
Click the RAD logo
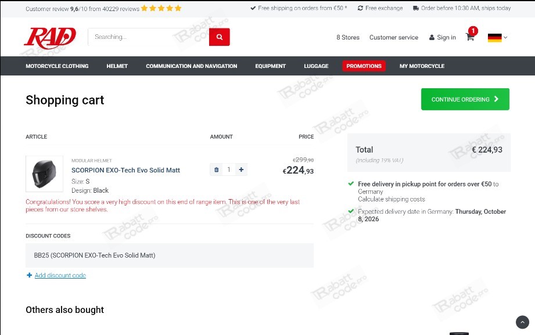(x=50, y=38)
